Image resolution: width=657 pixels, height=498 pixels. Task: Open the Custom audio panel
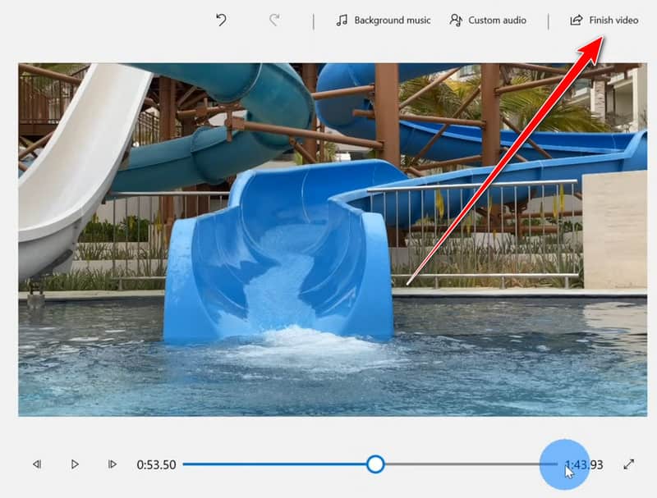[x=490, y=20]
